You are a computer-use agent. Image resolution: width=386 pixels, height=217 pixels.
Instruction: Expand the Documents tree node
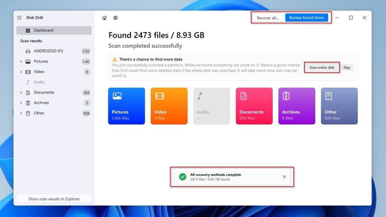[21, 92]
